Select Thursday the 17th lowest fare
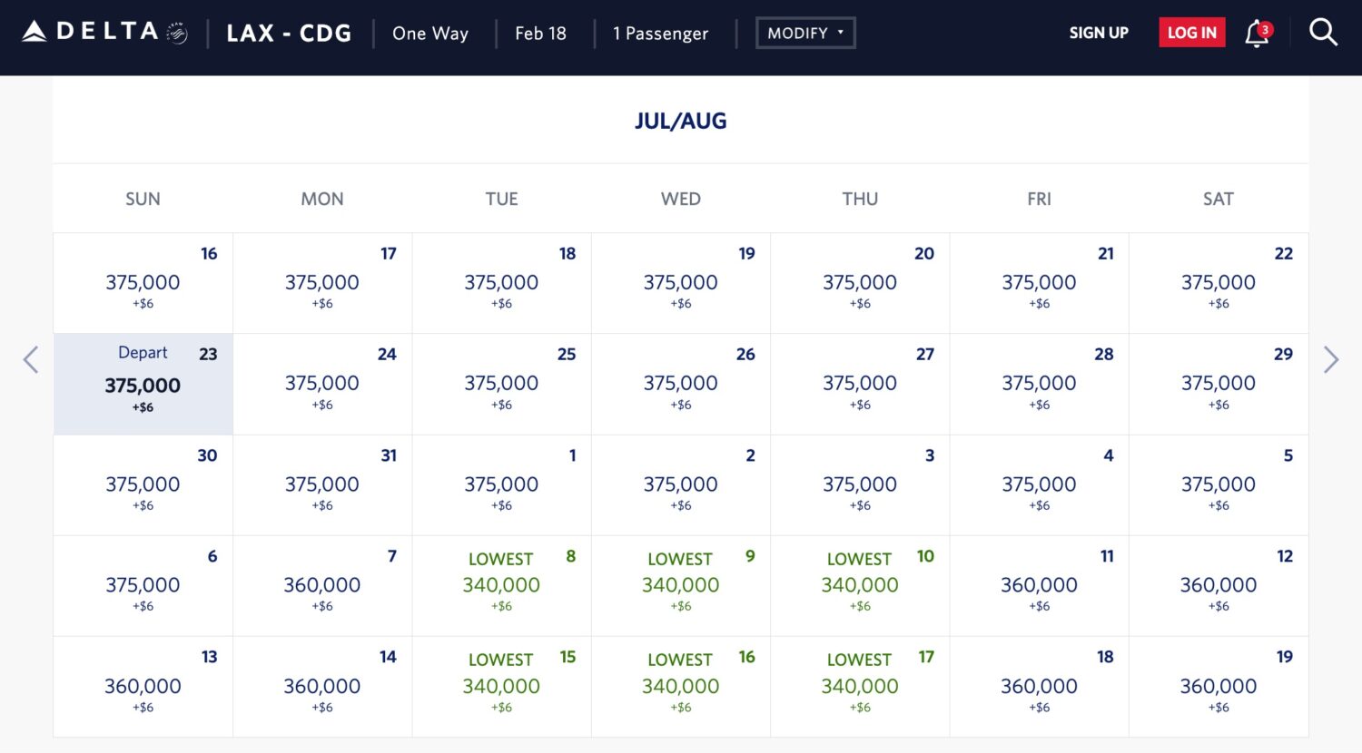The width and height of the screenshot is (1362, 753). tap(860, 686)
